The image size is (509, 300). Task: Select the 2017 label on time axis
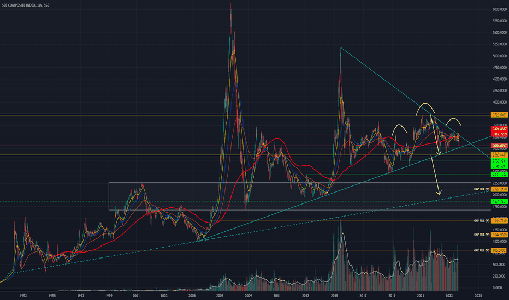point(363,296)
